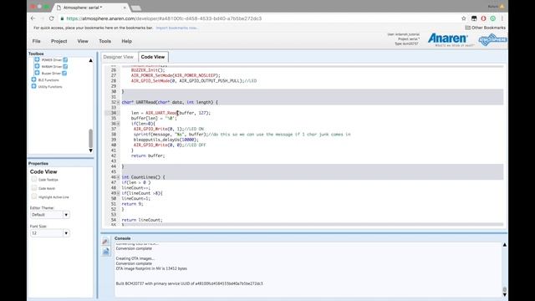Expand the Utility Functions group
This screenshot has width=535, height=301.
click(33, 87)
